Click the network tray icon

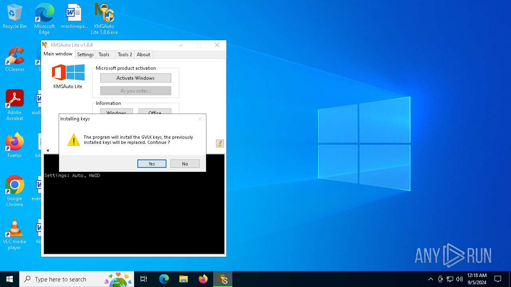pos(450,279)
